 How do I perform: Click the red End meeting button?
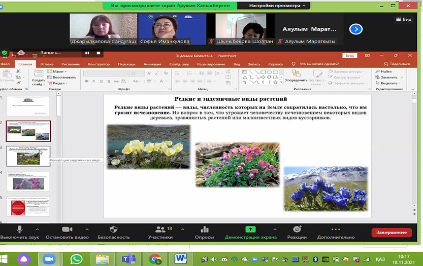pos(392,233)
